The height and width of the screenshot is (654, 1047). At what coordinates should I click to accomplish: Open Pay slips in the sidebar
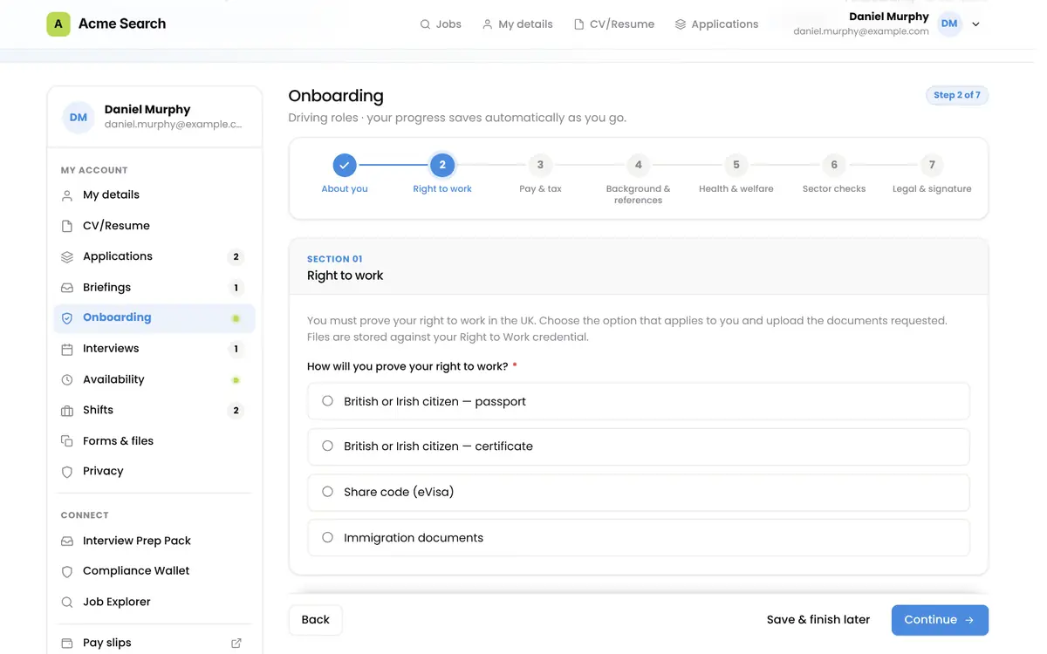click(154, 644)
